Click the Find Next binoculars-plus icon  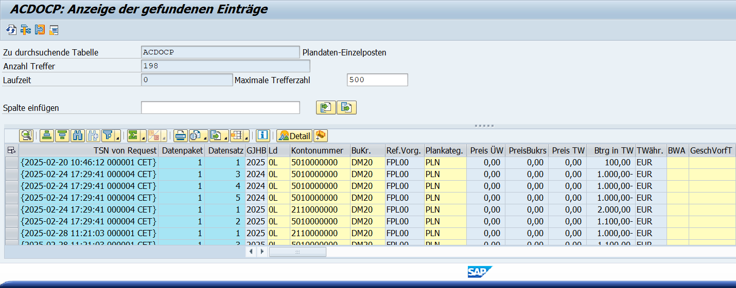pos(93,136)
